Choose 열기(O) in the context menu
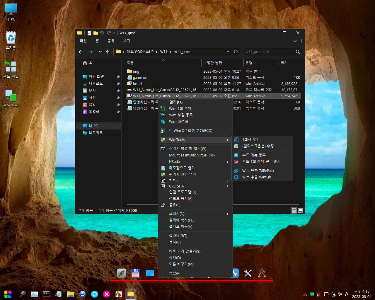The image size is (375, 300). [195, 102]
